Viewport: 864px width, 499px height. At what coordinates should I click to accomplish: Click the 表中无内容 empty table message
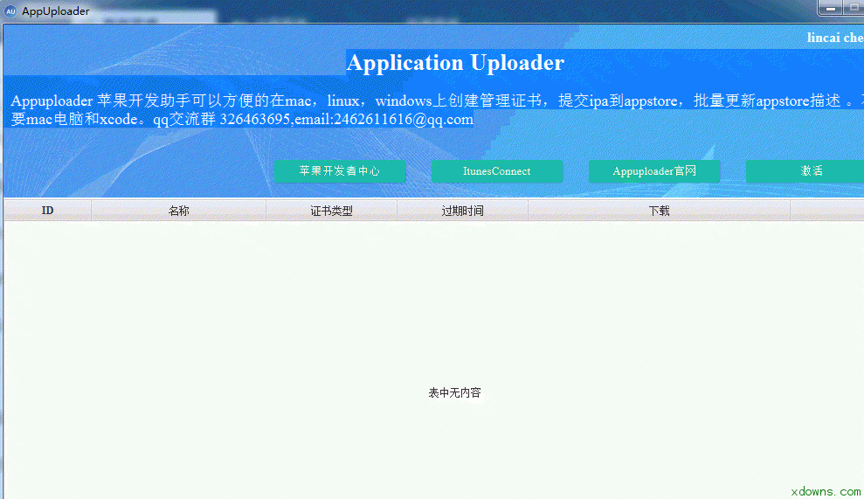454,392
